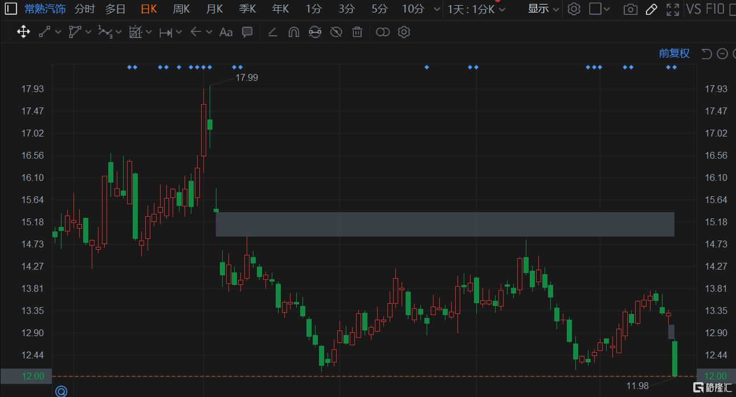The image size is (736, 397).
Task: Toggle drawing lock across periods icon
Action: [315, 32]
